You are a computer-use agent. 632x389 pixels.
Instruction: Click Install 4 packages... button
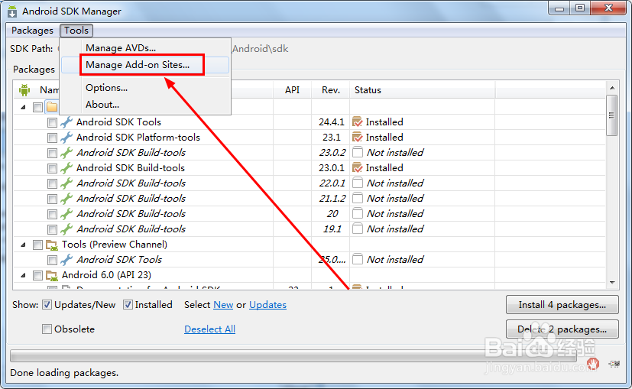[x=562, y=305]
